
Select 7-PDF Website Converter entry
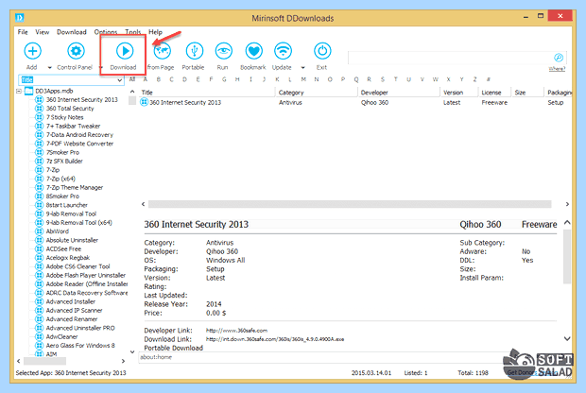79,144
